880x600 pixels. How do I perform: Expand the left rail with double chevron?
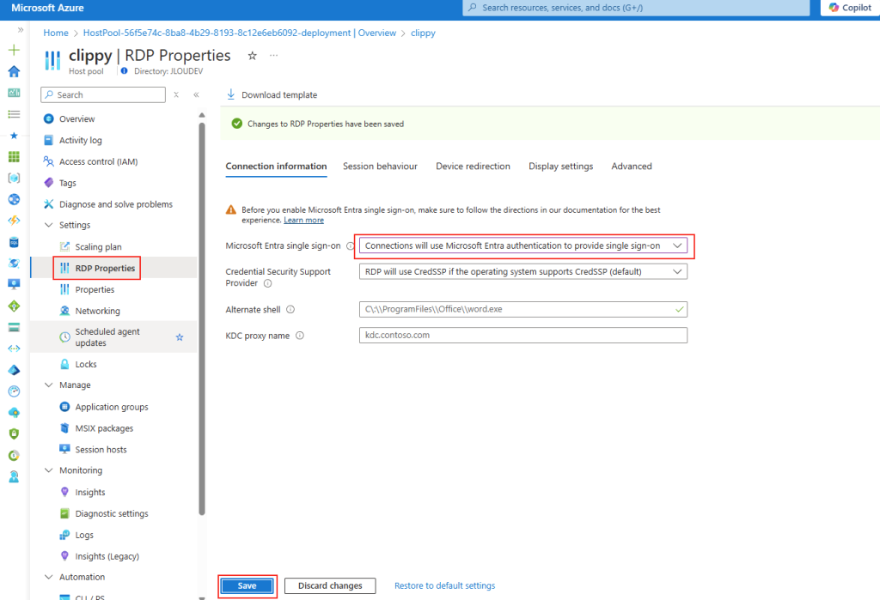click(21, 30)
